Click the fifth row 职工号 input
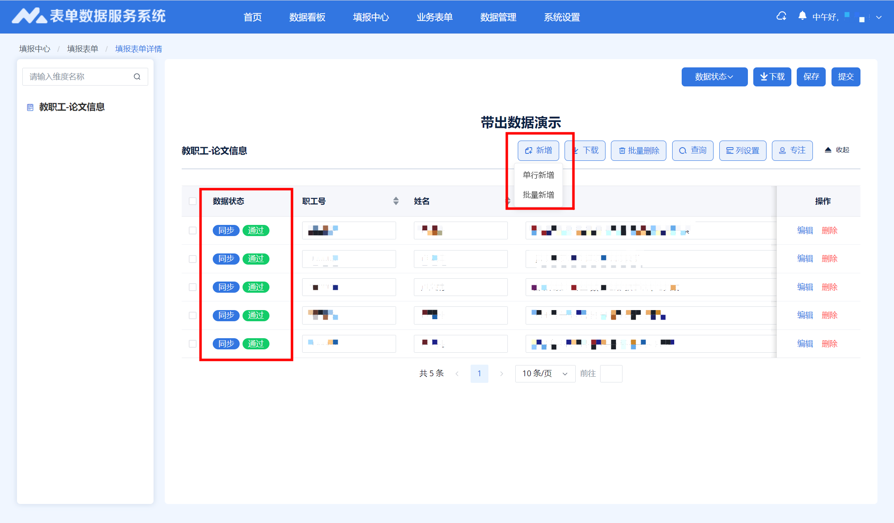The image size is (894, 523). point(349,344)
